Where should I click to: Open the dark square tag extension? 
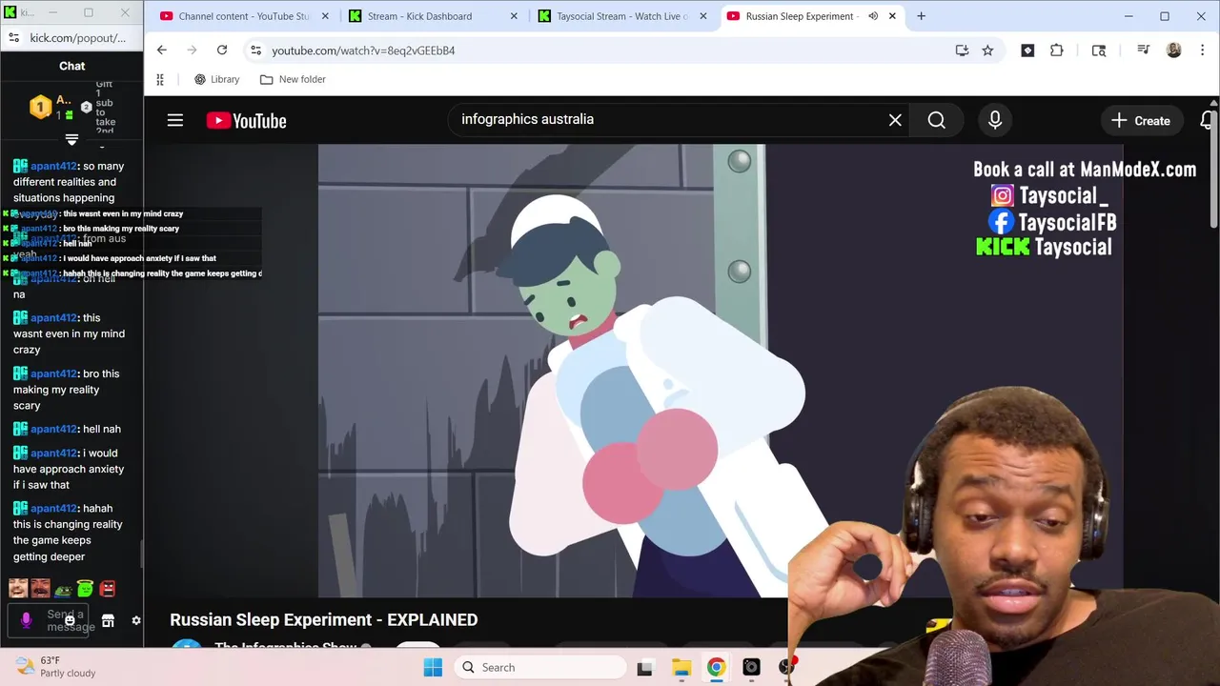coord(1027,50)
